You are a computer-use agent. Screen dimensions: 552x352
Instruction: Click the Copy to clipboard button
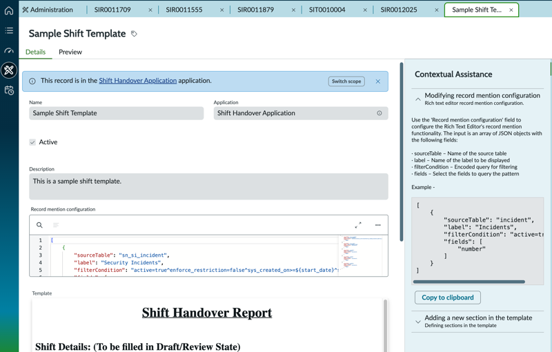(447, 297)
